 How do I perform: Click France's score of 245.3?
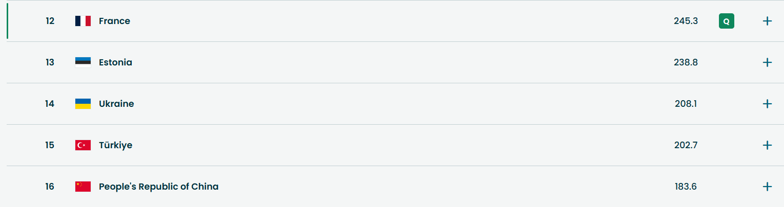coord(686,21)
